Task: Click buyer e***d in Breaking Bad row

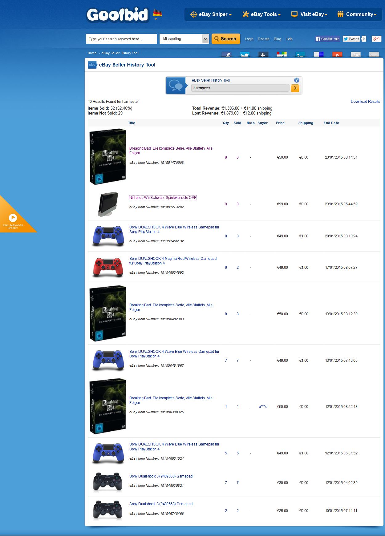Action: point(263,407)
